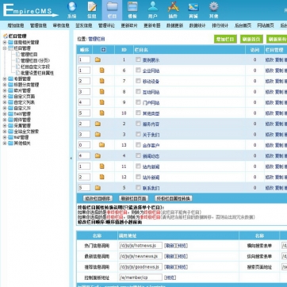287x287 pixels.
Task: Collapse the 栏目管理 tree node
Action: pyautogui.click(x=5, y=48)
